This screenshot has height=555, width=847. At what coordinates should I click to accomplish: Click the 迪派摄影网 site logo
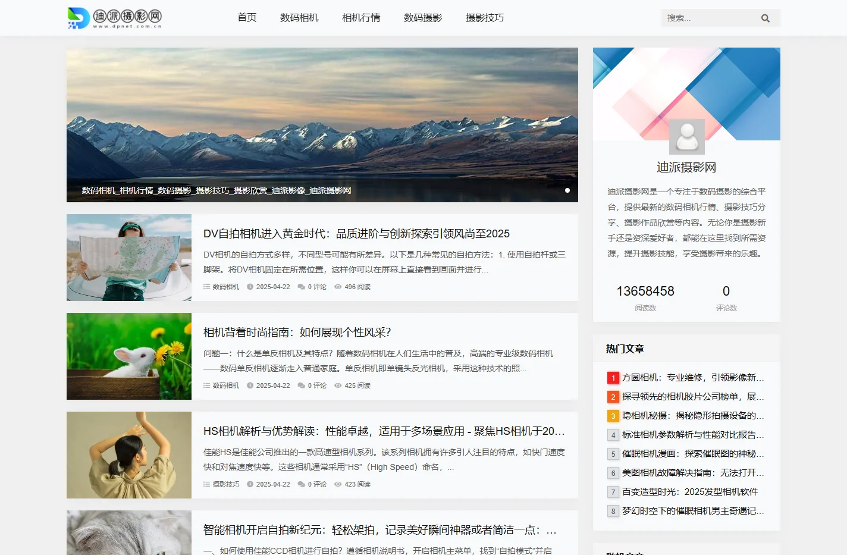click(x=115, y=18)
